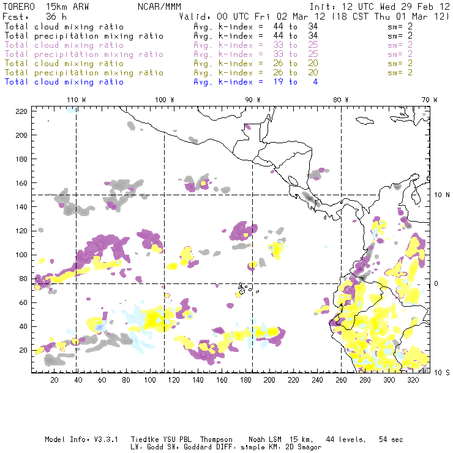The width and height of the screenshot is (453, 453).
Task: Click the olive Total cloud mixing ratio legend entry
Action: pyautogui.click(x=64, y=63)
